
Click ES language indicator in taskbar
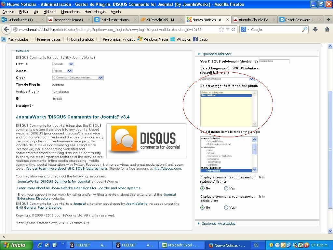click(256, 245)
